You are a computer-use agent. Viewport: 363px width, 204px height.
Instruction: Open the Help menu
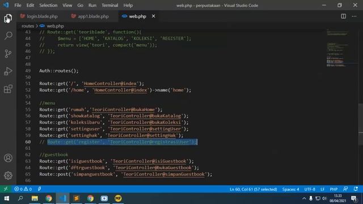coord(128,5)
